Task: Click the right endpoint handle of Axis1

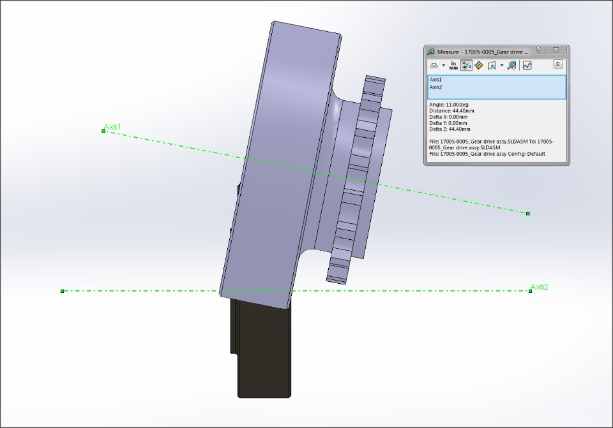Action: 528,213
